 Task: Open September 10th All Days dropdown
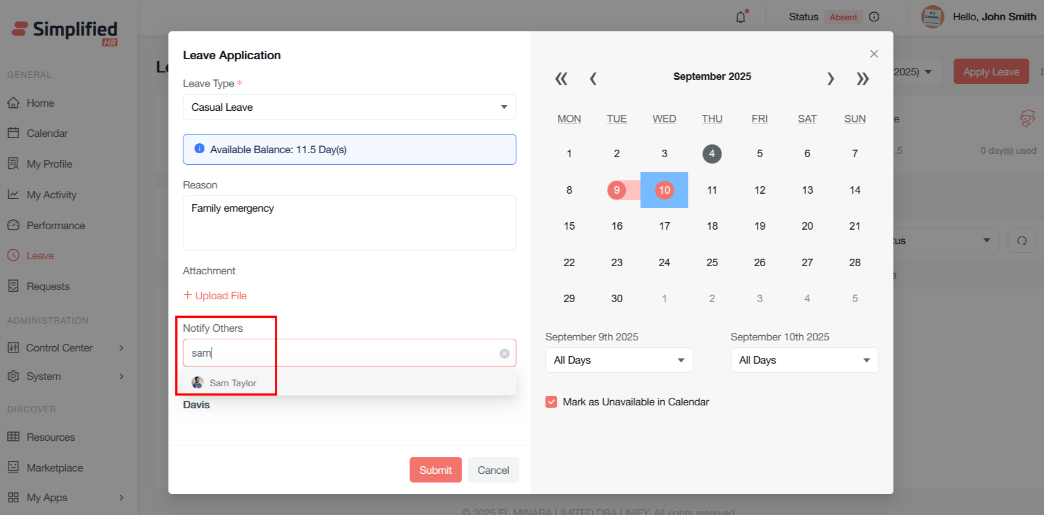[804, 360]
